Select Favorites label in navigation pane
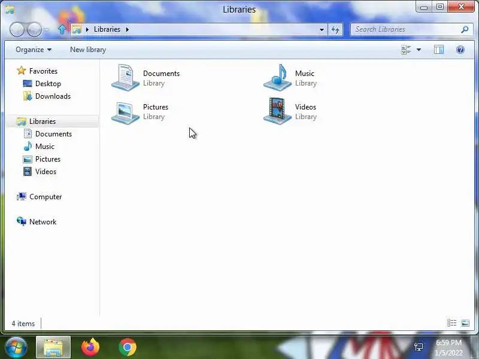Viewport: 479px width, 359px height. (x=43, y=71)
